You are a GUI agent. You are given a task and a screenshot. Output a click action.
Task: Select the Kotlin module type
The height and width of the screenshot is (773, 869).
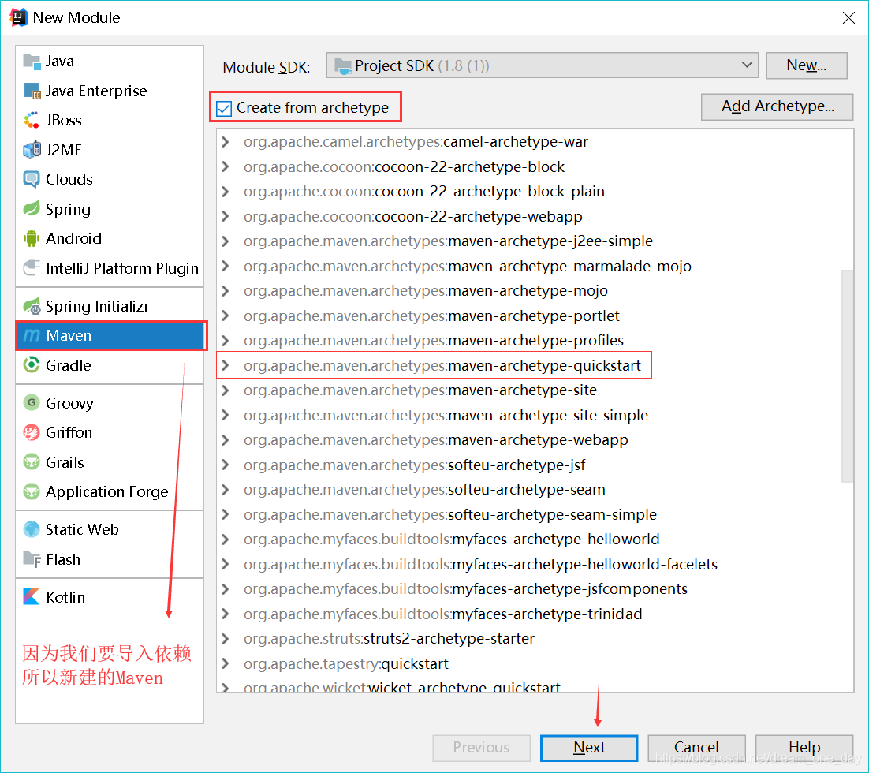pos(110,596)
